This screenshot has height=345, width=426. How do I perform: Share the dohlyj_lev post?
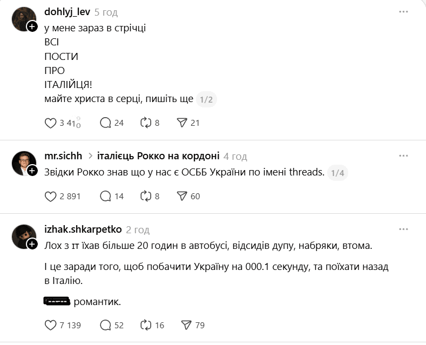tap(182, 123)
